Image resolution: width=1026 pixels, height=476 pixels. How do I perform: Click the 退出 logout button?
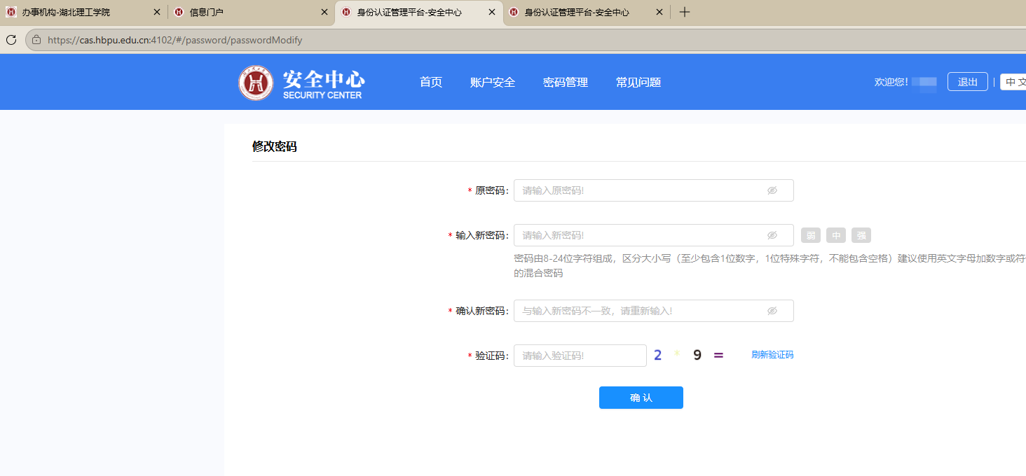pyautogui.click(x=968, y=82)
